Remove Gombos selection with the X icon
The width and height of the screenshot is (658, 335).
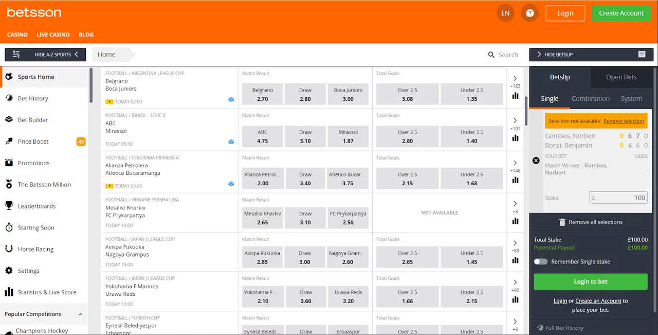(x=536, y=161)
